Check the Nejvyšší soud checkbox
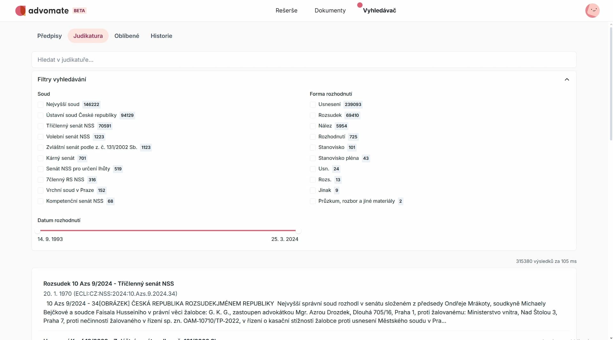This screenshot has width=613, height=340. click(x=41, y=105)
